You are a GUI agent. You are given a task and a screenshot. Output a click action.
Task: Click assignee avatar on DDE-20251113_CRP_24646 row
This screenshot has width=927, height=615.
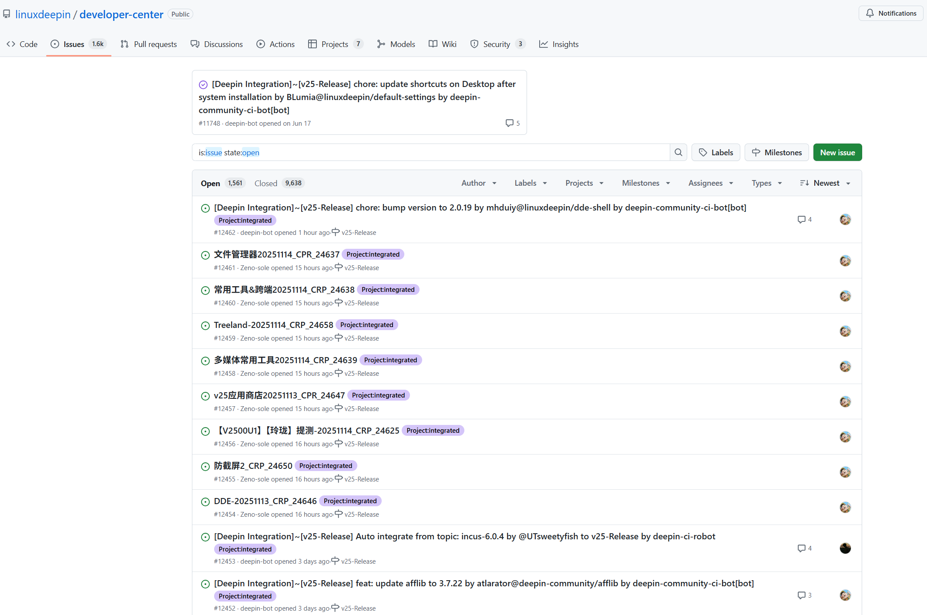click(x=845, y=507)
